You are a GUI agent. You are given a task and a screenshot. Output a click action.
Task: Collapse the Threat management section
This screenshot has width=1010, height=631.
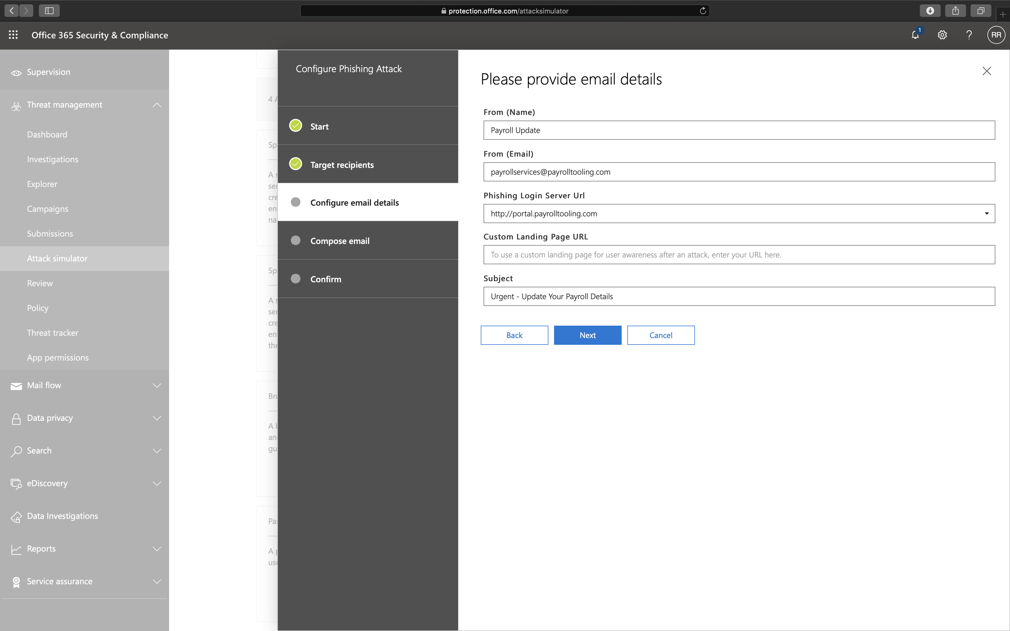[157, 105]
